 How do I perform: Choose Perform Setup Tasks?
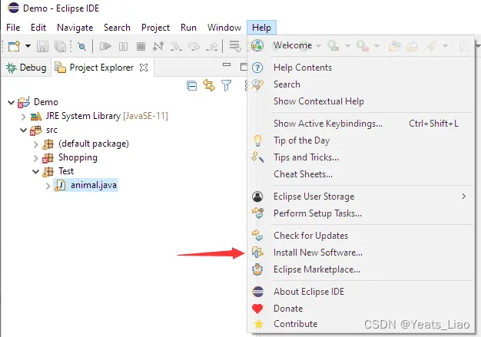pyautogui.click(x=361, y=213)
